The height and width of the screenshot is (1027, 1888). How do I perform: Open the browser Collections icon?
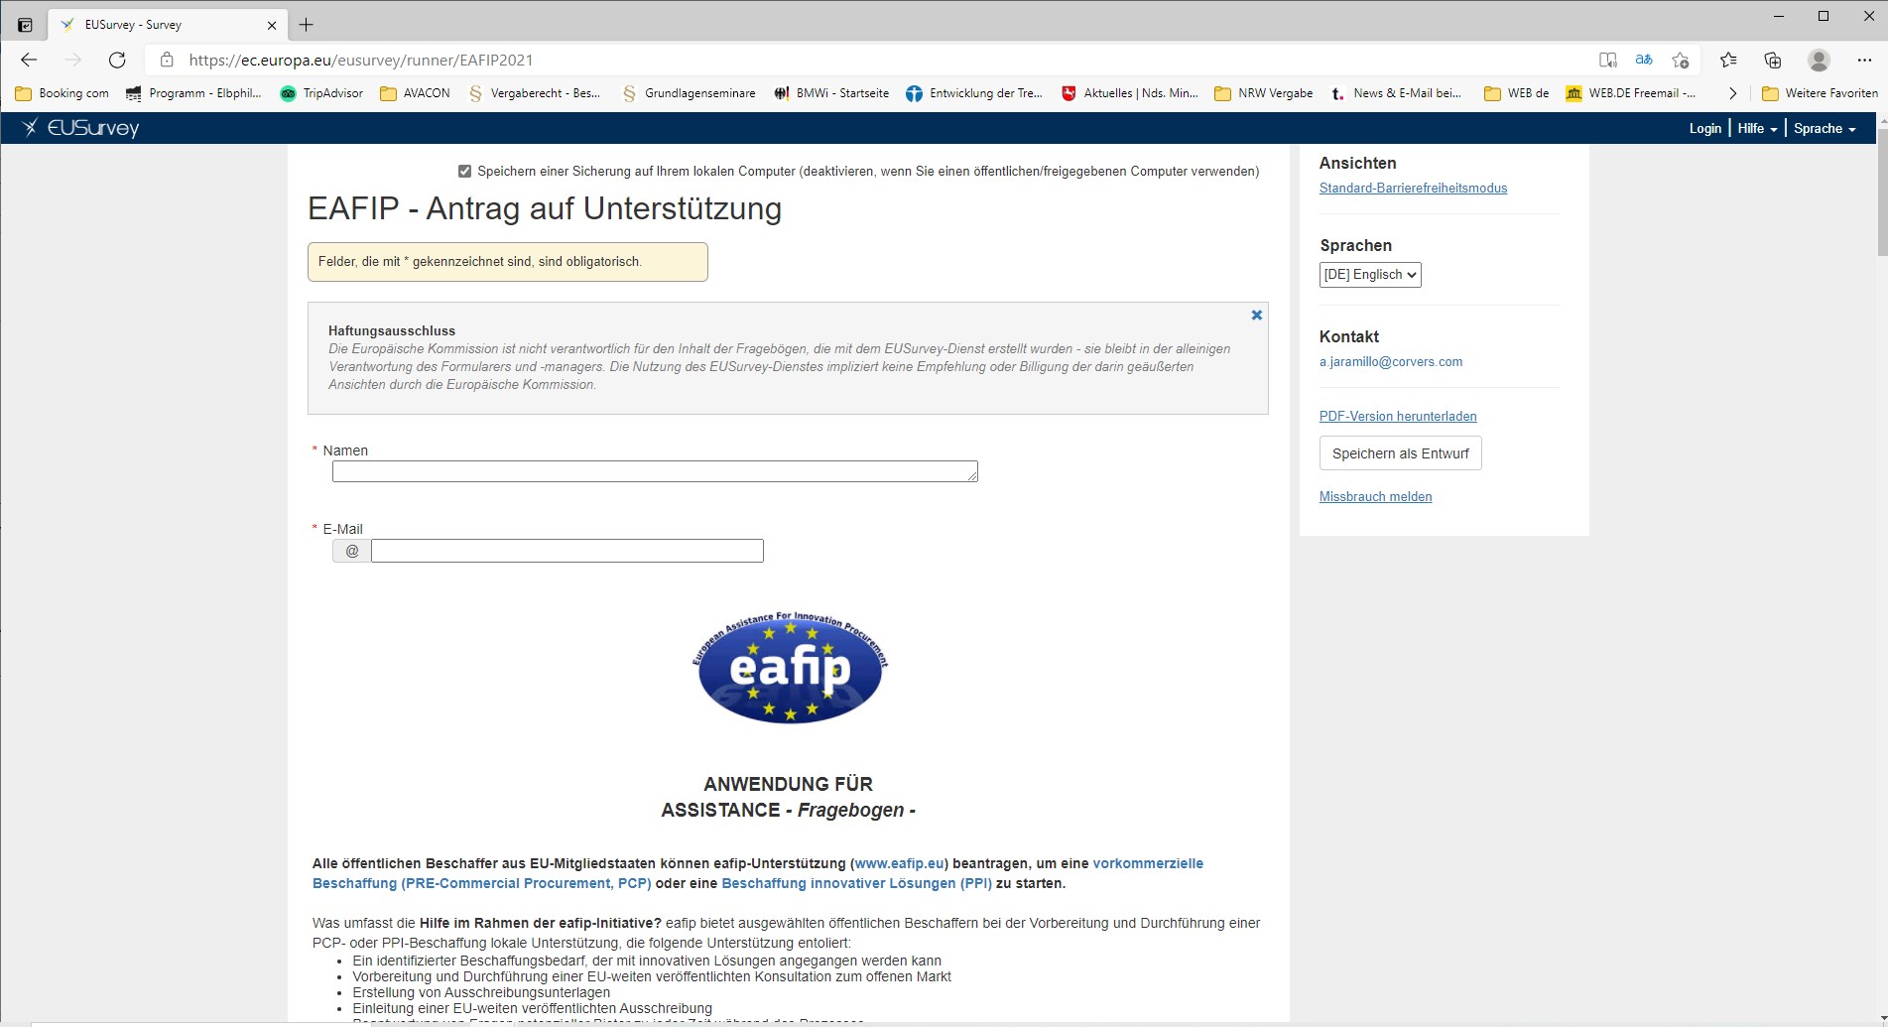pyautogui.click(x=1772, y=60)
